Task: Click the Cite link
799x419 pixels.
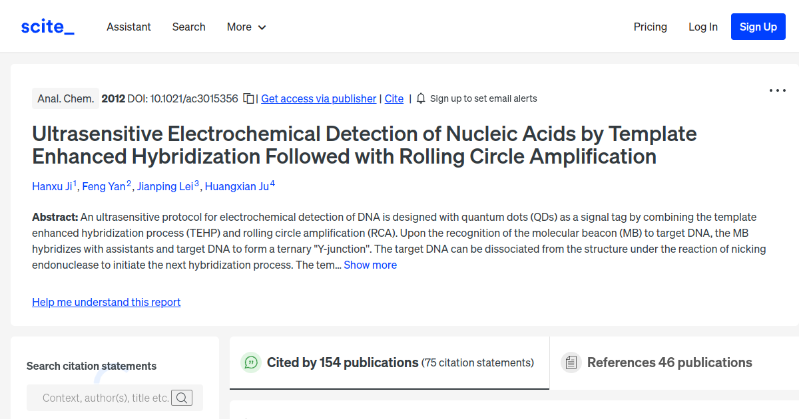Action: coord(394,98)
